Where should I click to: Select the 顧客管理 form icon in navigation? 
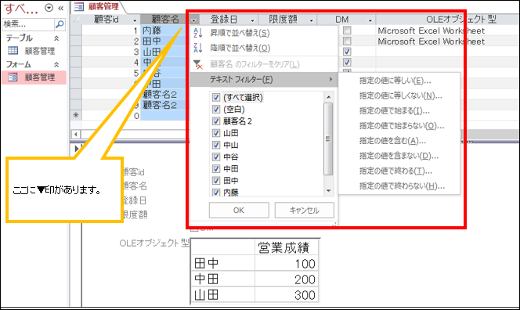tap(13, 77)
